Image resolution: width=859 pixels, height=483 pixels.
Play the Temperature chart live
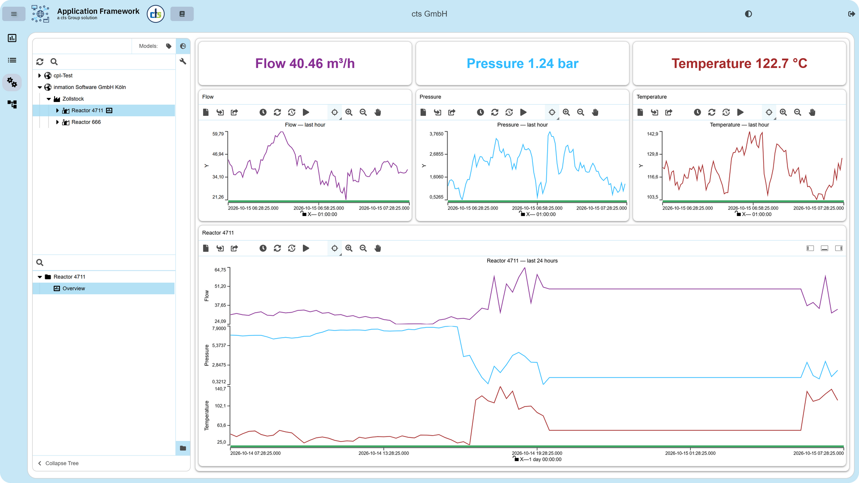click(x=740, y=112)
